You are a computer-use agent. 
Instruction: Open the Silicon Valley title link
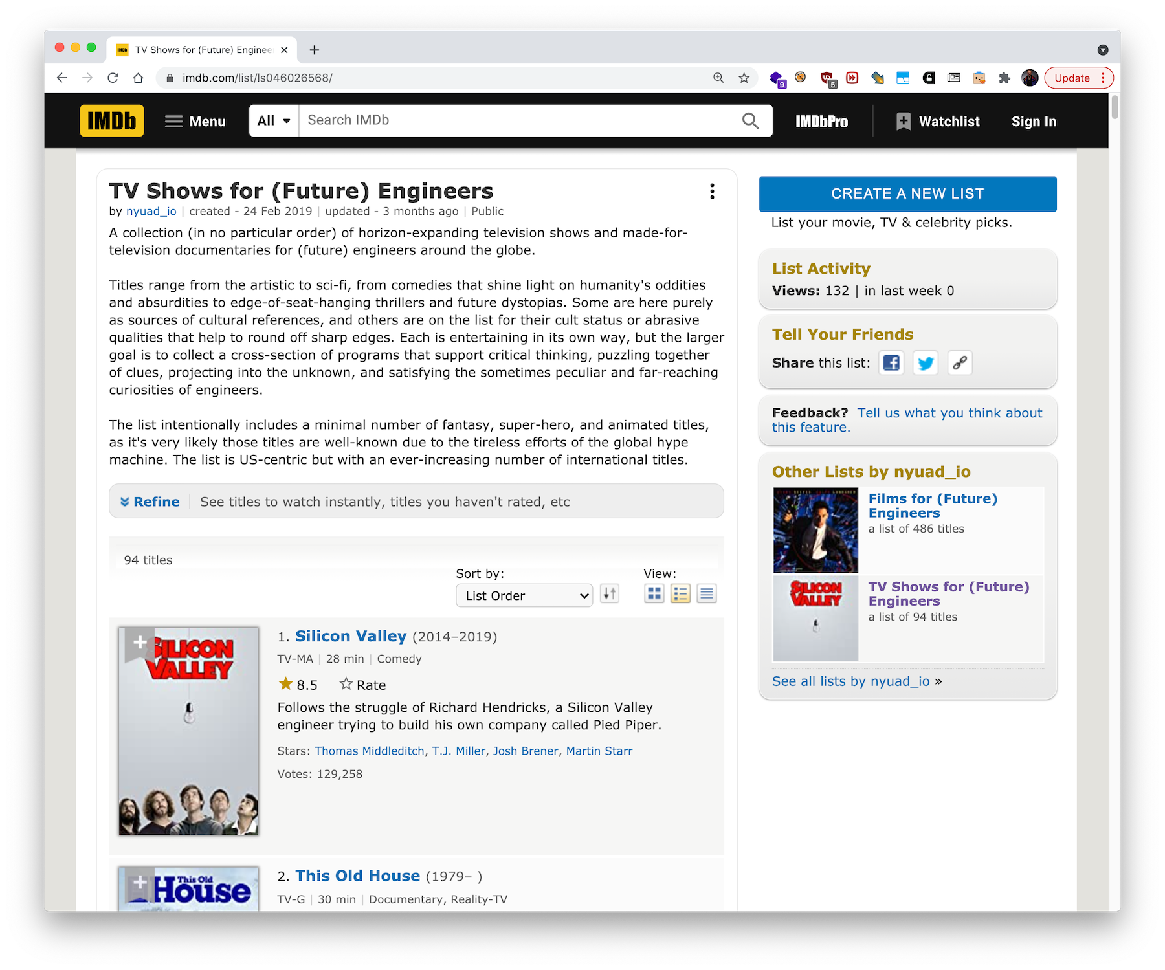tap(351, 636)
